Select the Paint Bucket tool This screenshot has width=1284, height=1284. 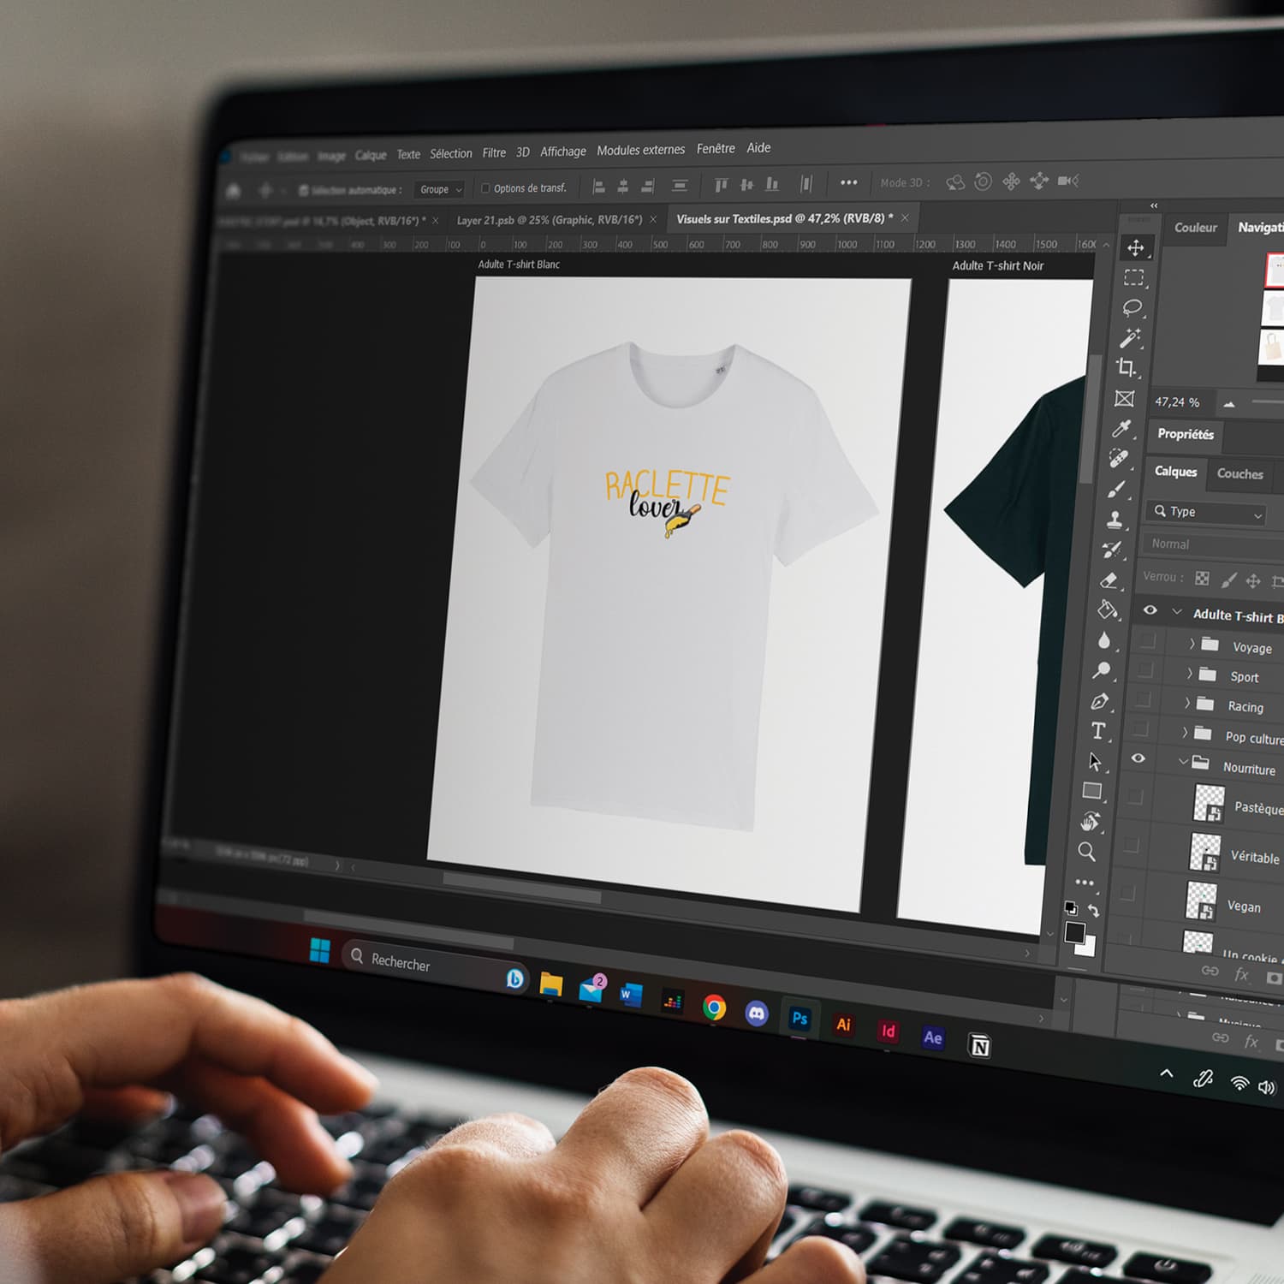[x=1108, y=609]
